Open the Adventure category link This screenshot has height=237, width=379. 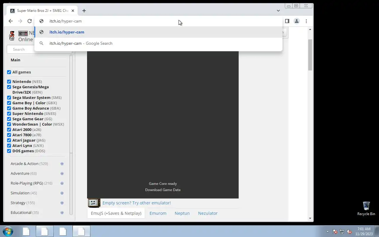pos(20,173)
